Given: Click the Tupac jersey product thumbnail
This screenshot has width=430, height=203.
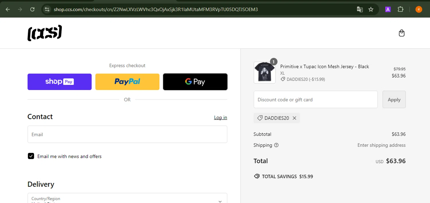Looking at the screenshot, I should point(264,73).
